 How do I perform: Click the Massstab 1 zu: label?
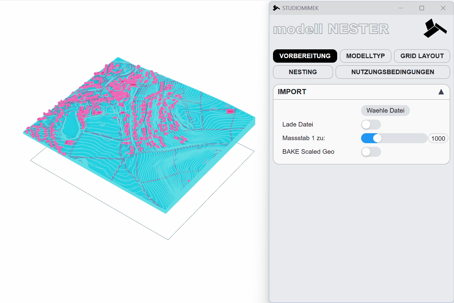click(304, 138)
